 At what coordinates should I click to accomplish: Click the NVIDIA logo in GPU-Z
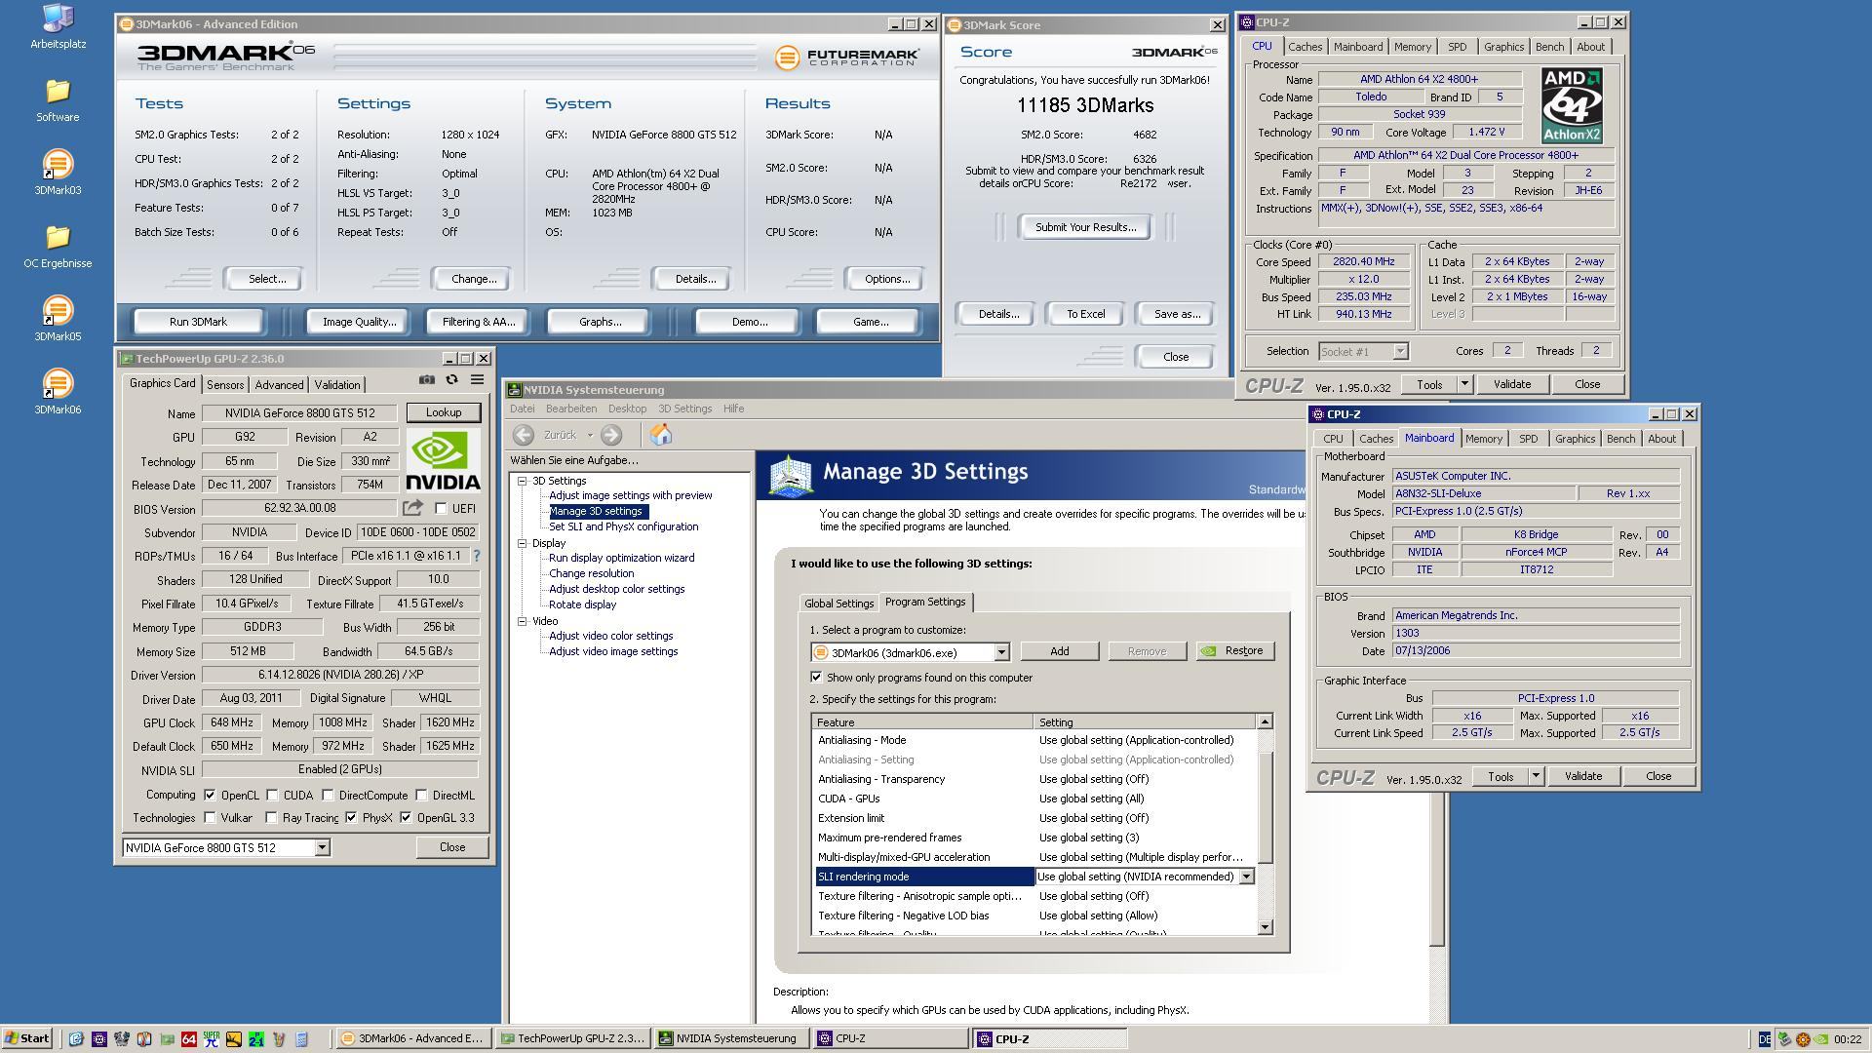pos(443,461)
